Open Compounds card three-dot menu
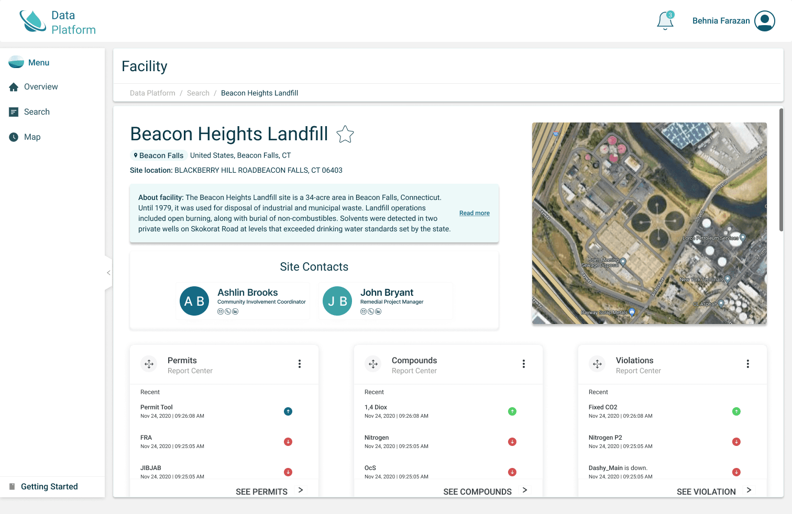The image size is (792, 514). coord(524,364)
